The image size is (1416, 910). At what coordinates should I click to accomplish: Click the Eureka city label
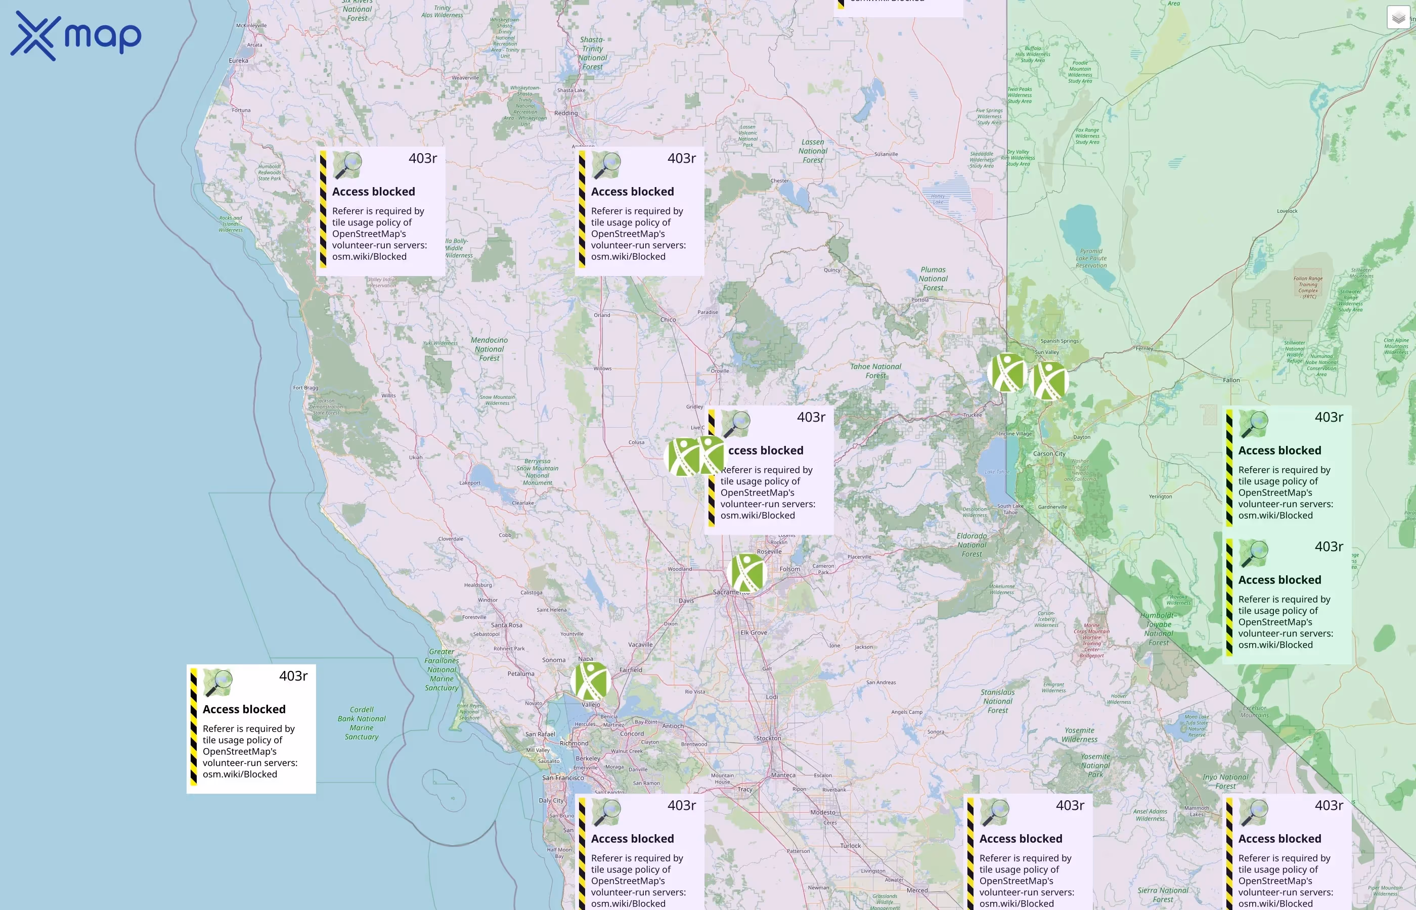pyautogui.click(x=238, y=60)
